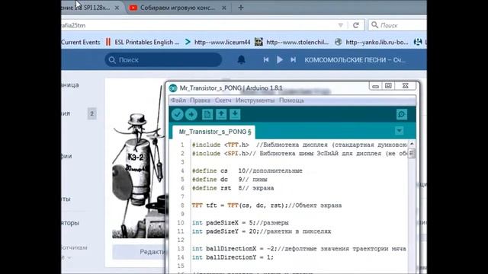Click the browser Поиск search box
This screenshot has height=274, width=488.
click(x=397, y=25)
